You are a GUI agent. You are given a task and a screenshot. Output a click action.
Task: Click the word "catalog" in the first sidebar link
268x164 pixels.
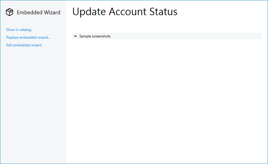pos(25,30)
